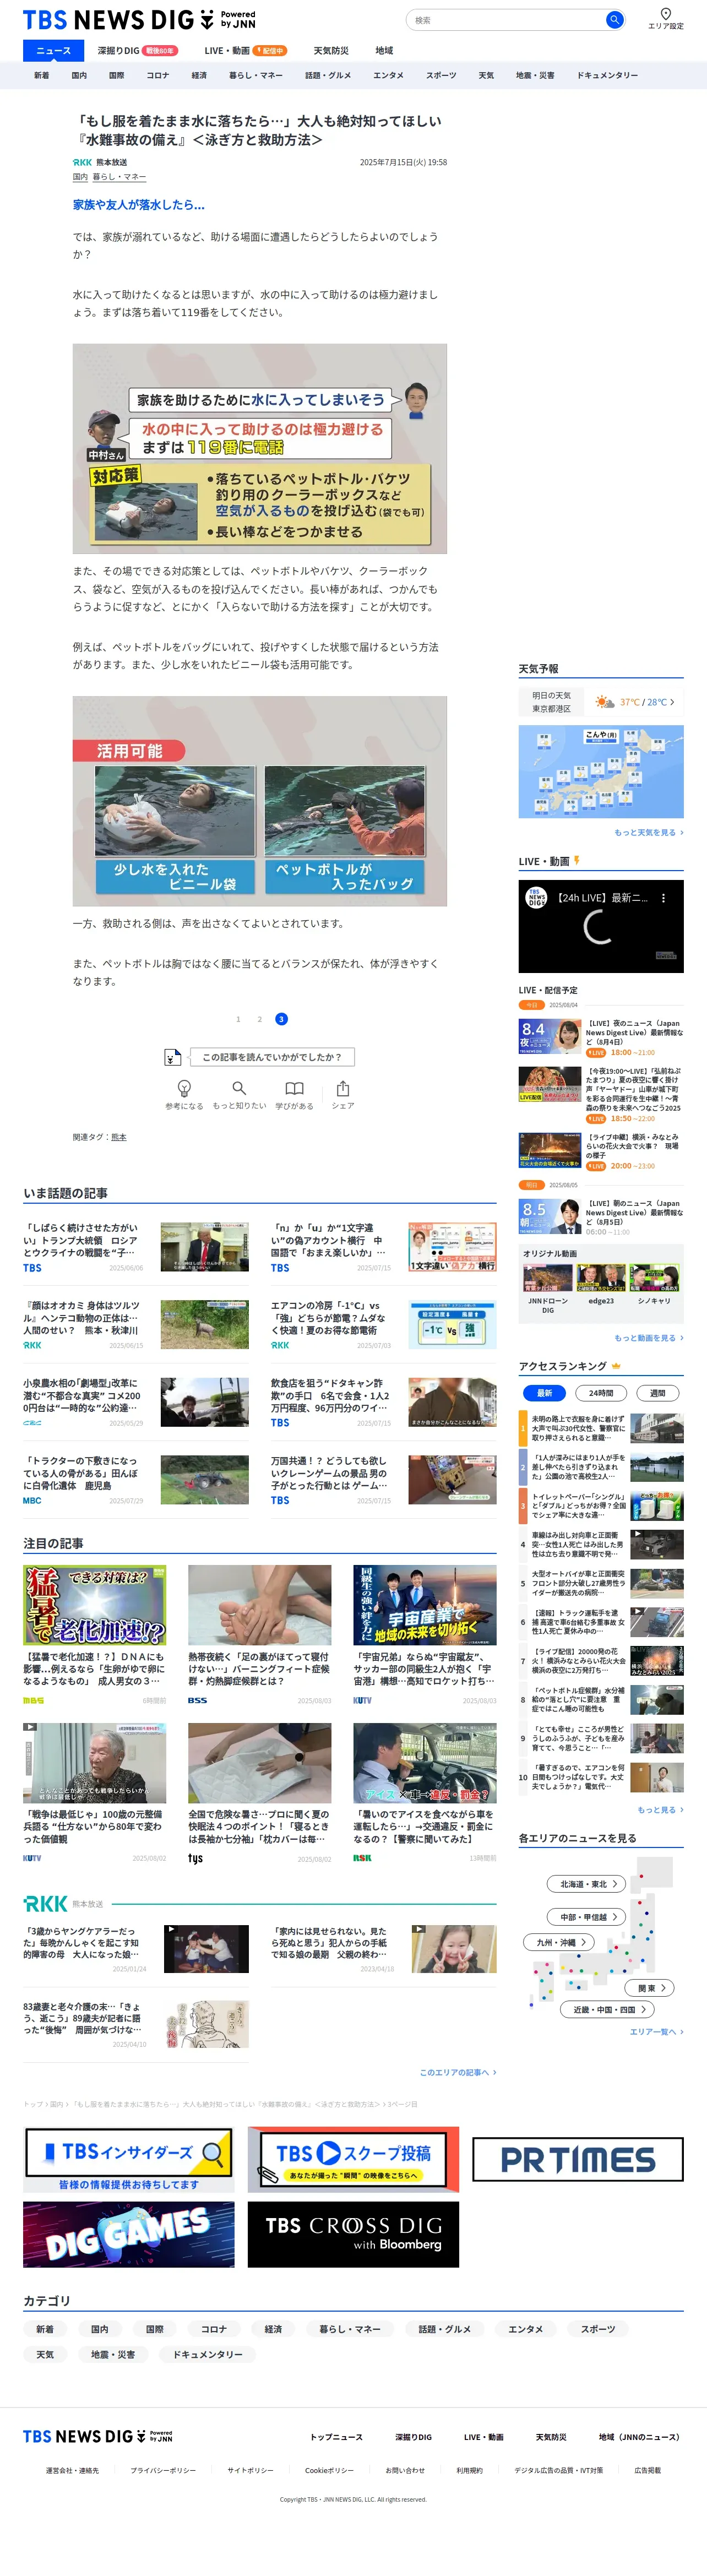Select the LIVE・動画 main tab
The image size is (707, 2576).
pos(245,50)
